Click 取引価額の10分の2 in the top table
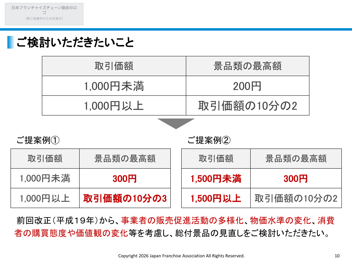Screen dimensions: 352x264 pyautogui.click(x=247, y=106)
